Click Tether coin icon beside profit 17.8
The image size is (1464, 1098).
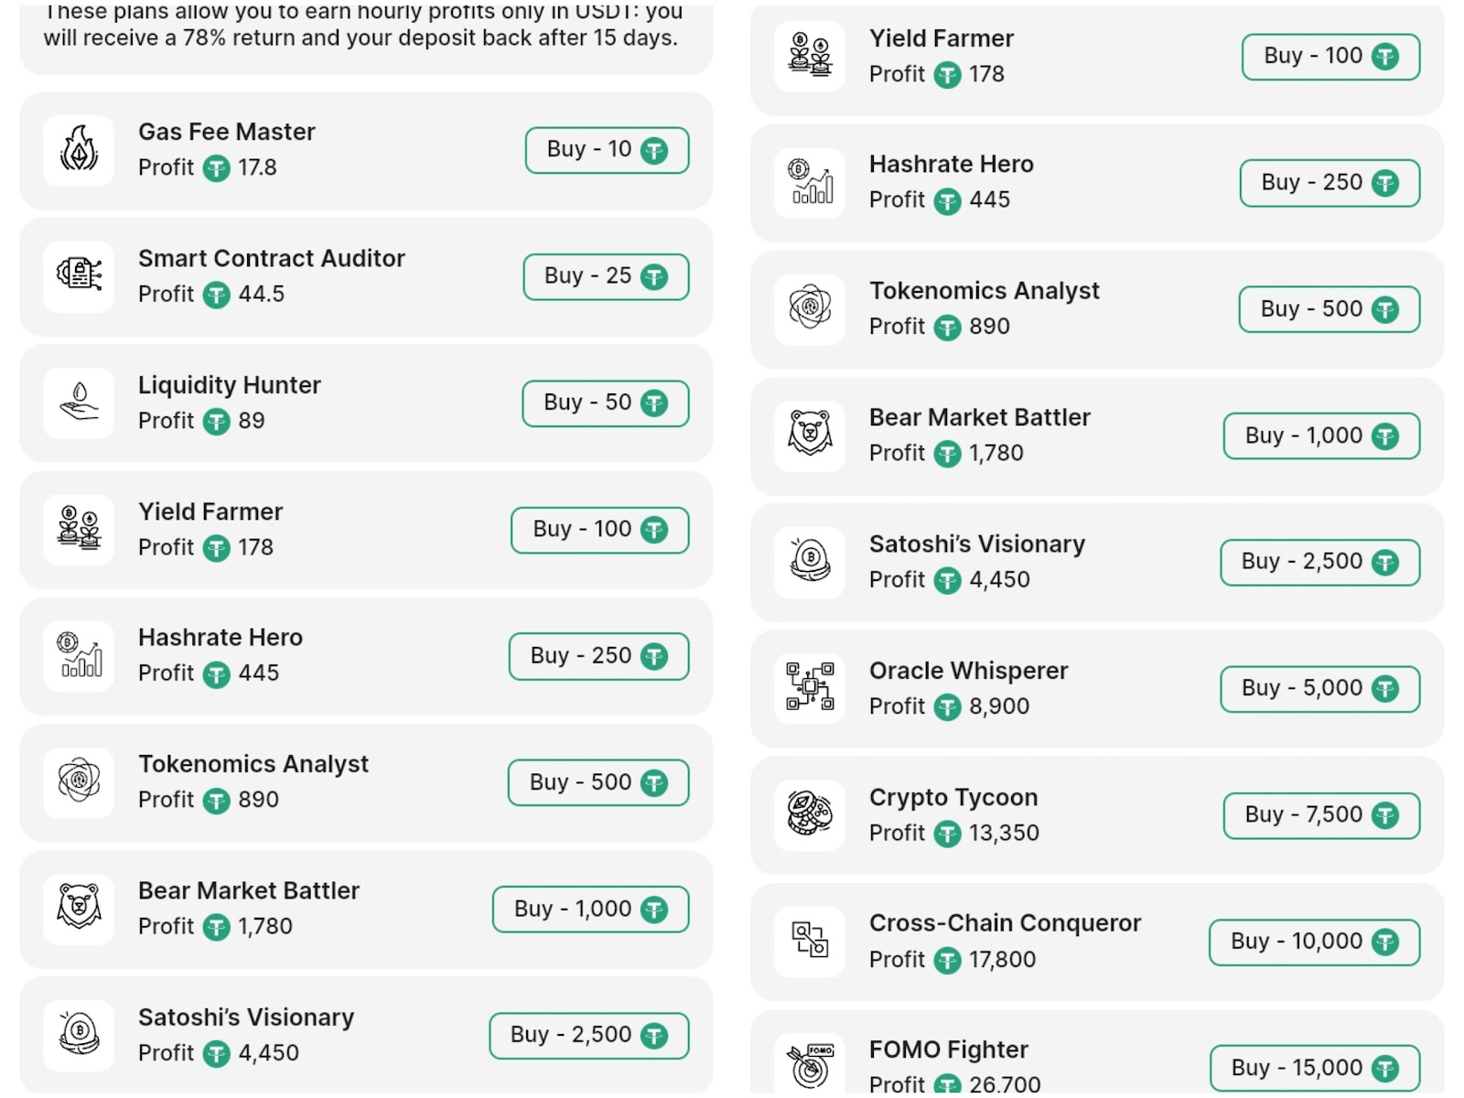tap(216, 168)
